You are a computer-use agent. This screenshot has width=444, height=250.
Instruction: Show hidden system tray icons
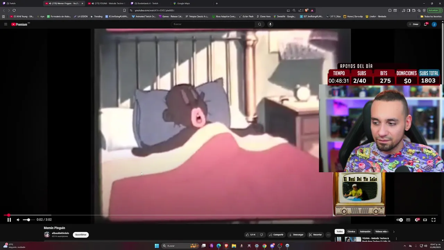click(x=404, y=246)
